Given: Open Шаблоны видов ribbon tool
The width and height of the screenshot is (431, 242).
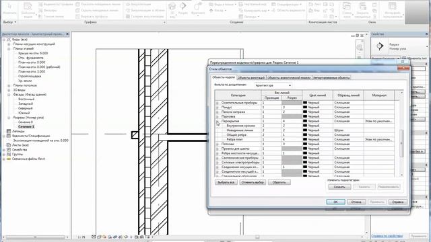Looking at the screenshot, I should [x=28, y=10].
